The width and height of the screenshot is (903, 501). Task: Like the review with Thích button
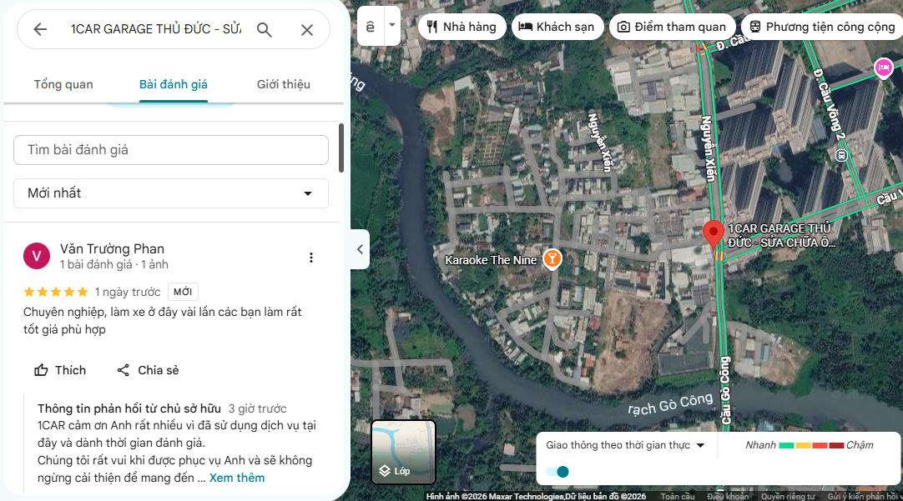pyautogui.click(x=60, y=370)
